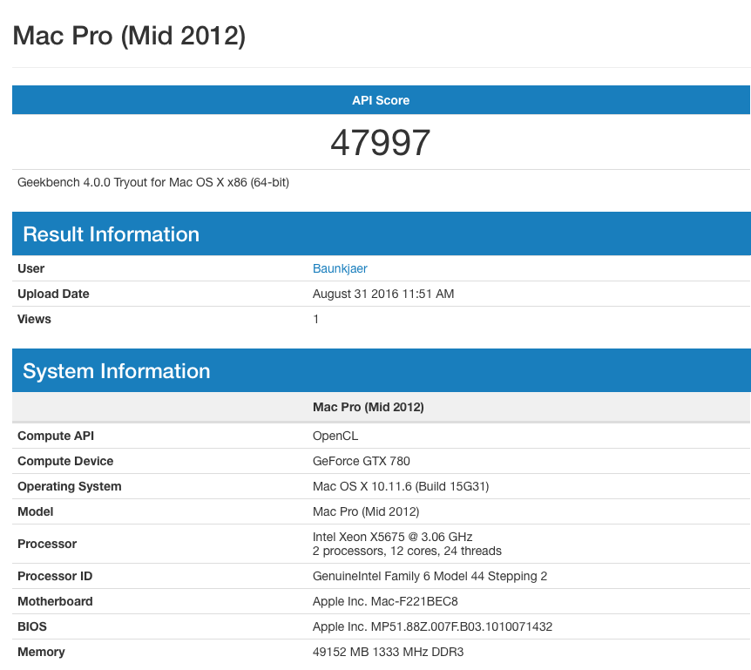Select the score value 47997
The image size is (751, 670).
(380, 142)
